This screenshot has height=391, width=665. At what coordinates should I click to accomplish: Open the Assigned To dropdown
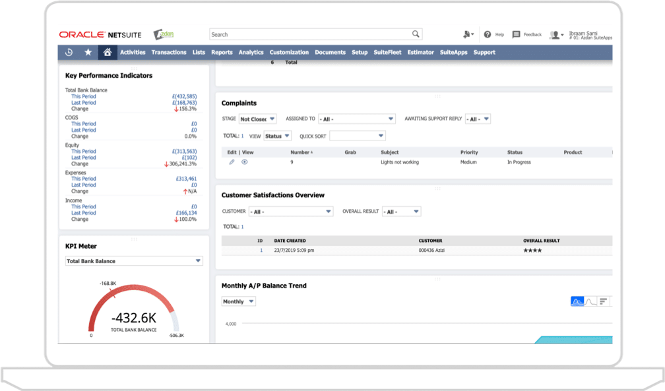coord(357,119)
